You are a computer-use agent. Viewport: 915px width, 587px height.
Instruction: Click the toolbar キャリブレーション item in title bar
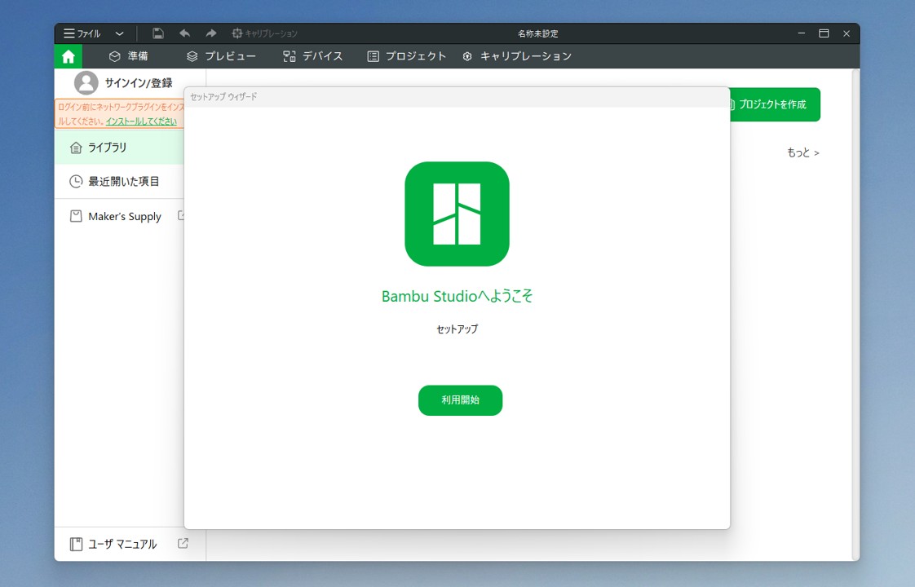click(x=264, y=34)
